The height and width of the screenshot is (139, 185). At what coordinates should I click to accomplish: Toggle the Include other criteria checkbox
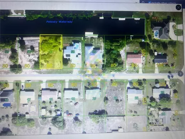click(x=150, y=3)
